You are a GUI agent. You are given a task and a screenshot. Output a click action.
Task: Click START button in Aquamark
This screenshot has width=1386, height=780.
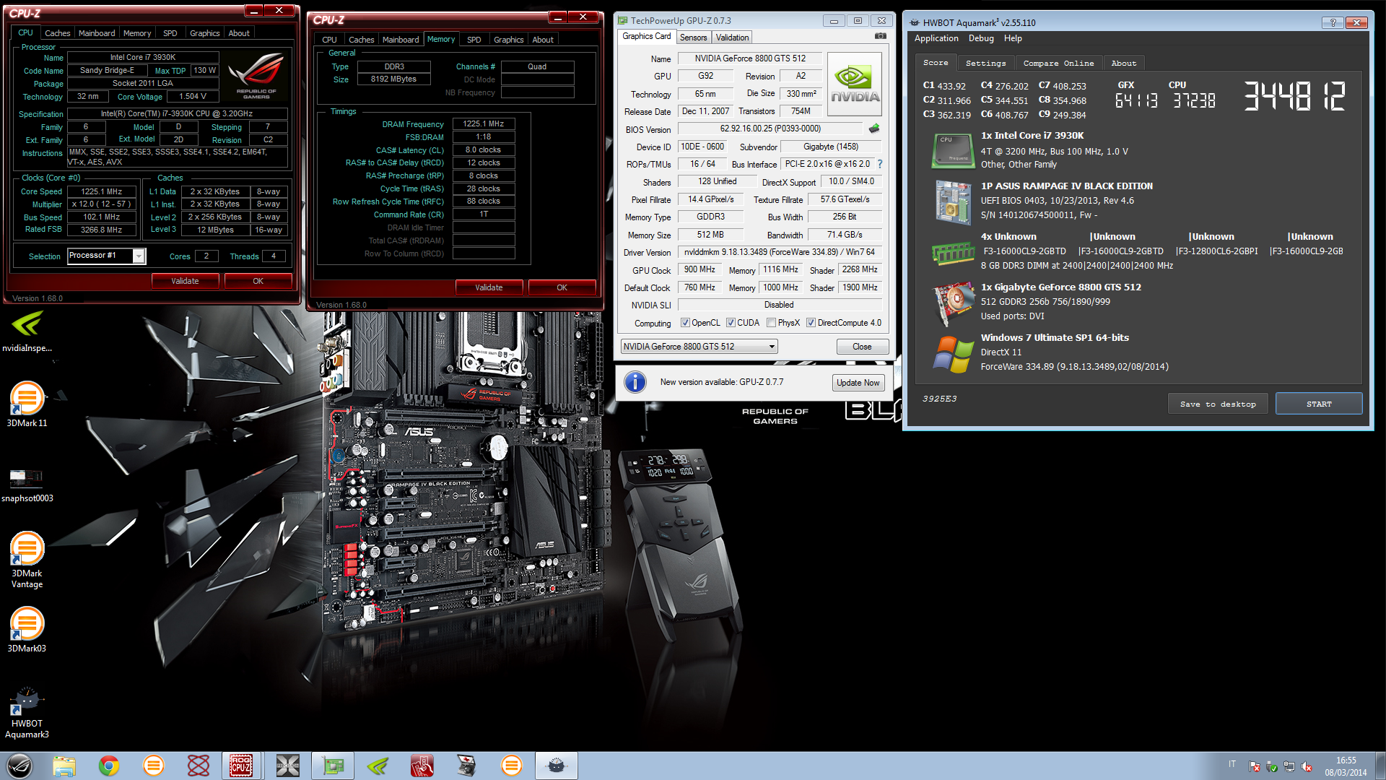point(1319,404)
